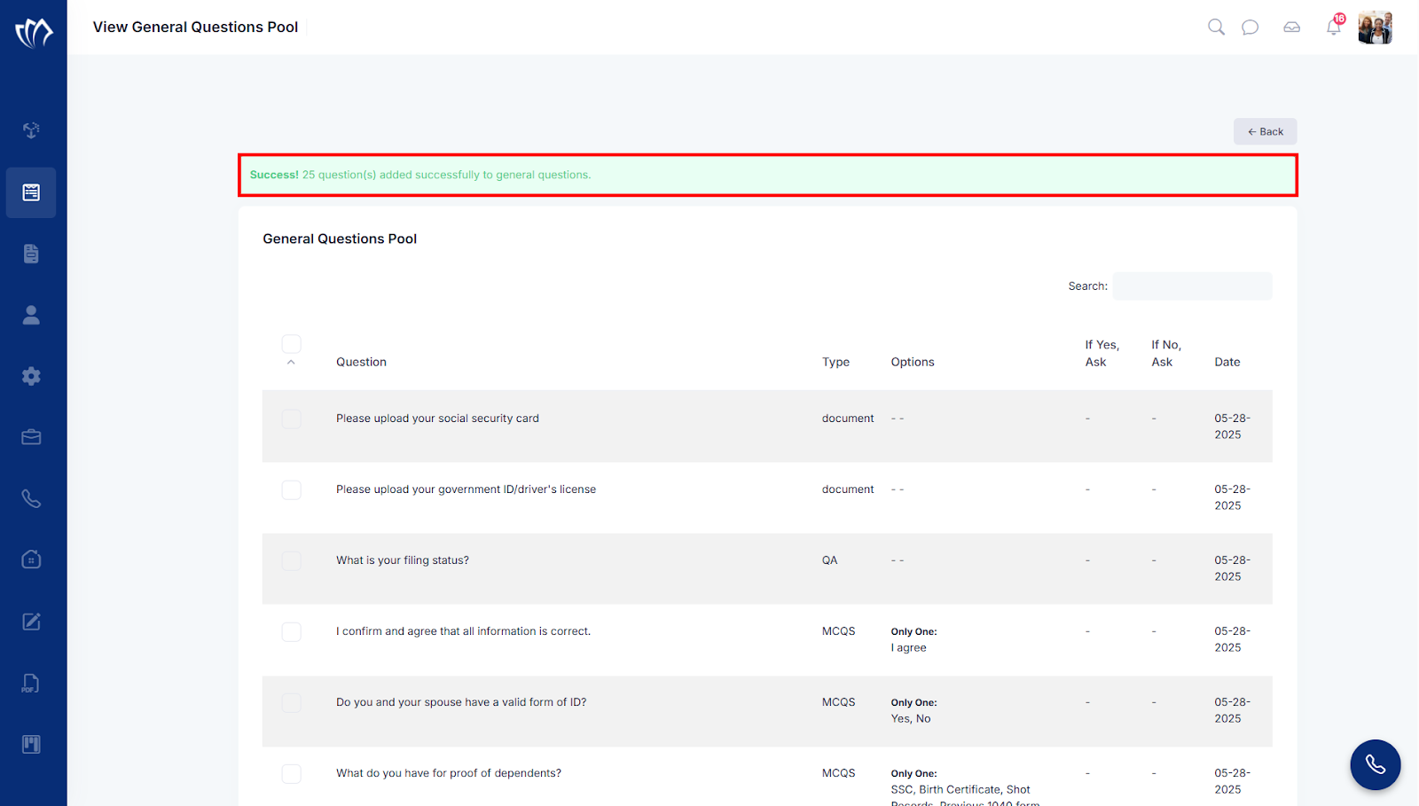Screen dimensions: 1419x806
Task: Check the social security card question row
Action: click(x=291, y=419)
